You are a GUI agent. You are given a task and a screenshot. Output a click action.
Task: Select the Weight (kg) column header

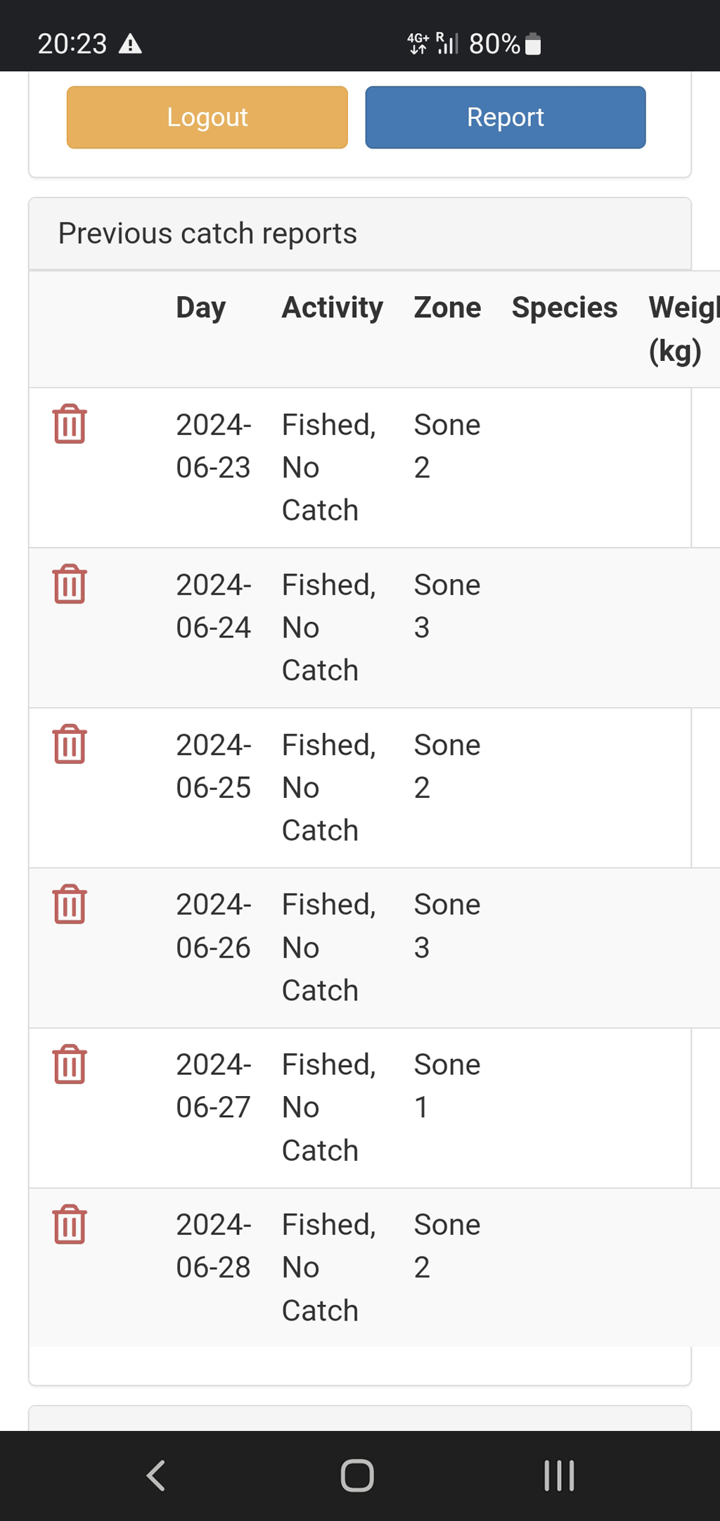coord(683,329)
